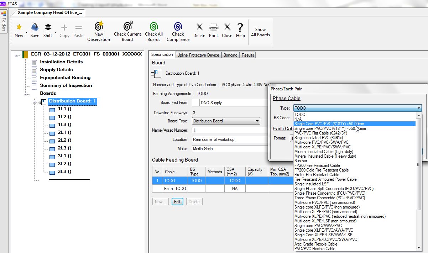Click Show All Boards button
The height and width of the screenshot is (253, 428).
coord(261,32)
